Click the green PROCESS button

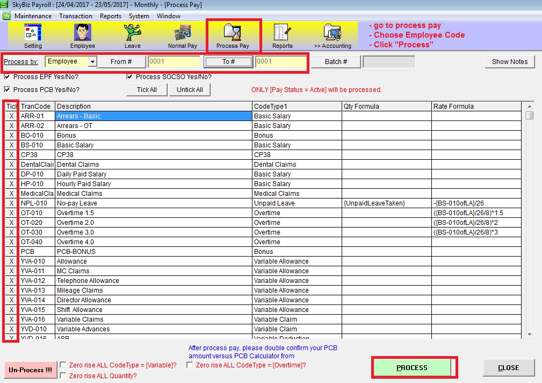point(412,367)
